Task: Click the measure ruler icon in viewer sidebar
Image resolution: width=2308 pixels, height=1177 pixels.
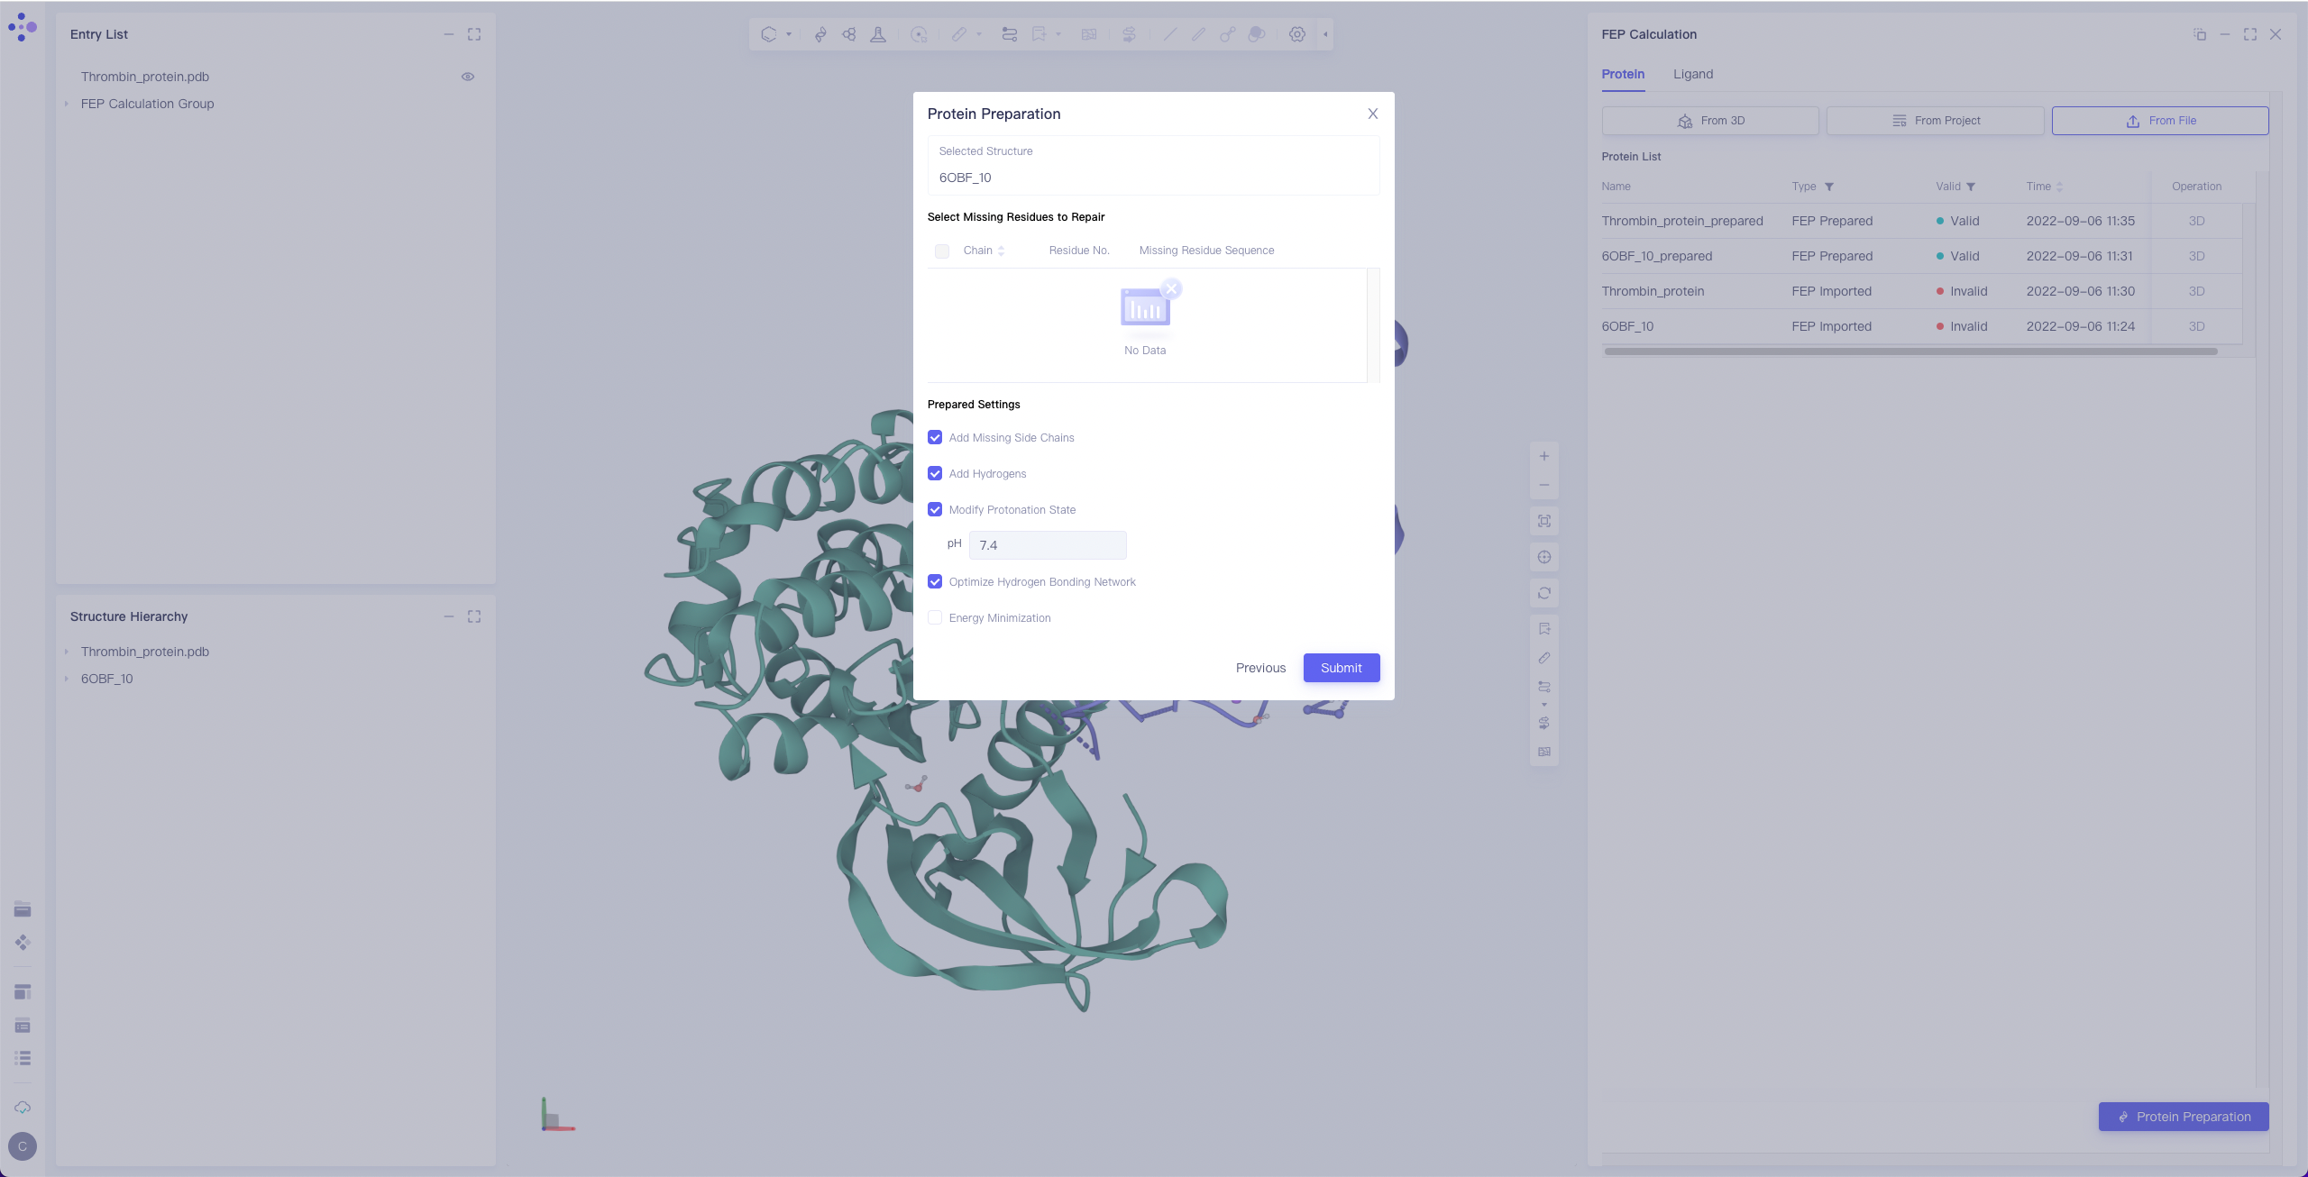Action: click(x=1544, y=658)
